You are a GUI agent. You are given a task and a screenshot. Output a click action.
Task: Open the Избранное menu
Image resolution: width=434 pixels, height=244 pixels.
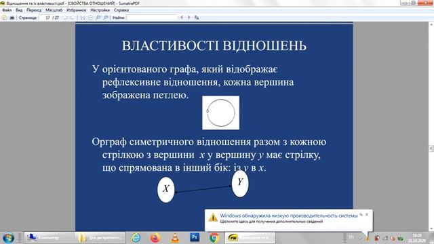point(77,10)
